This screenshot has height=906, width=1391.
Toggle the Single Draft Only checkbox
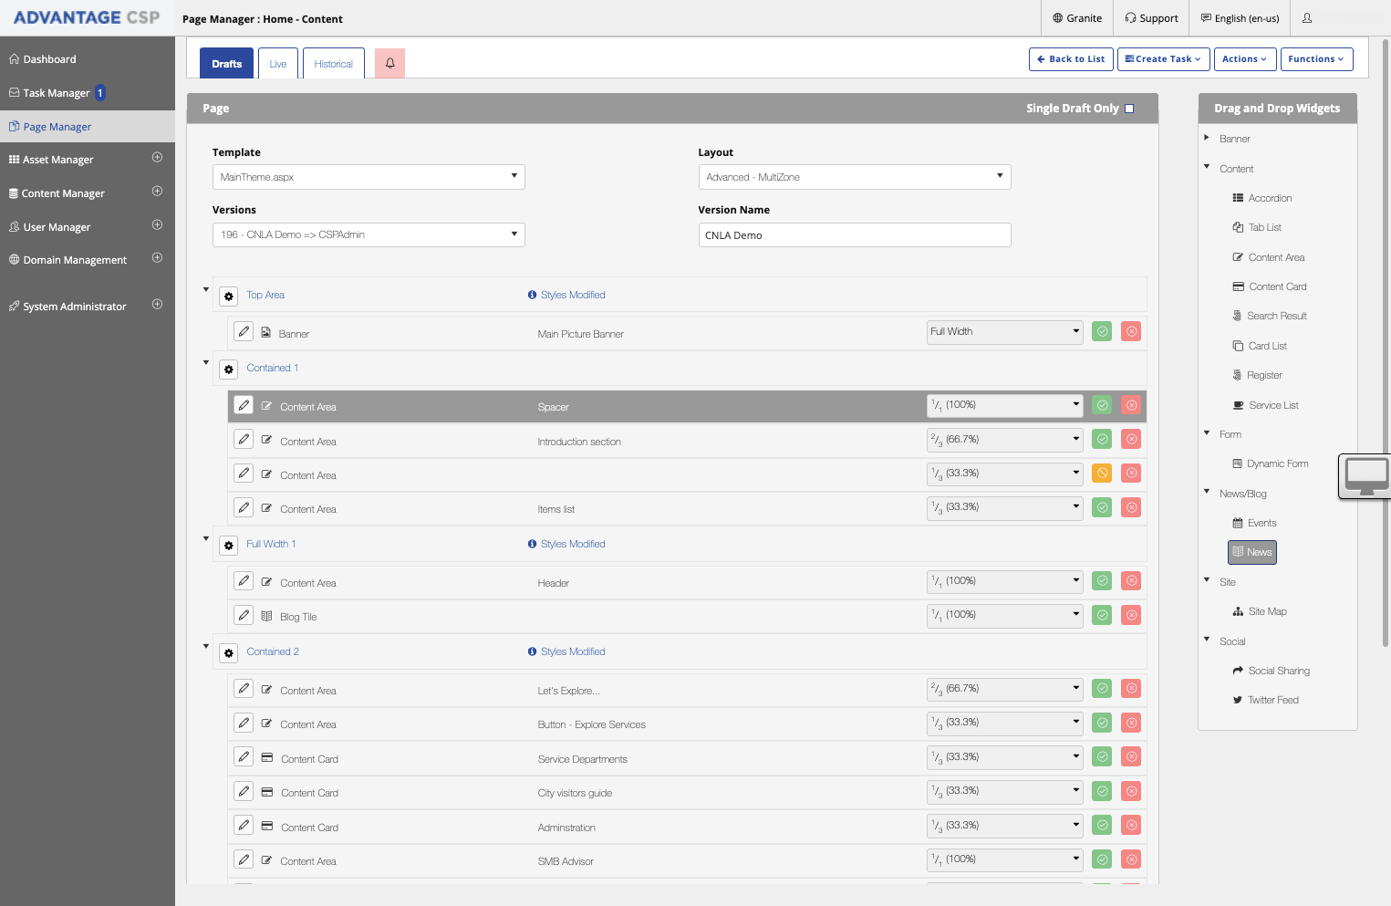click(1129, 109)
